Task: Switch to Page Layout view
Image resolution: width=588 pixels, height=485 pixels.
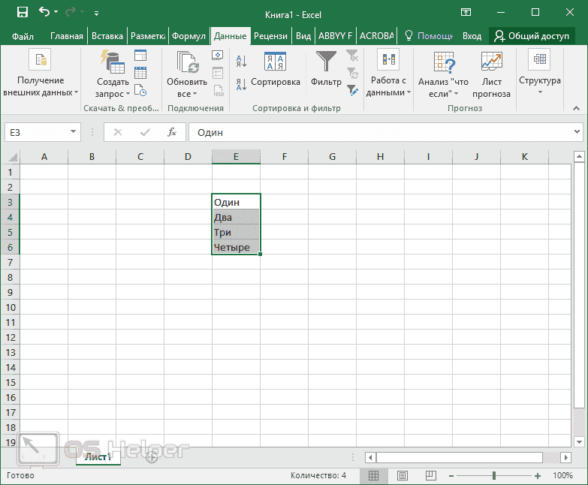Action: coord(403,475)
